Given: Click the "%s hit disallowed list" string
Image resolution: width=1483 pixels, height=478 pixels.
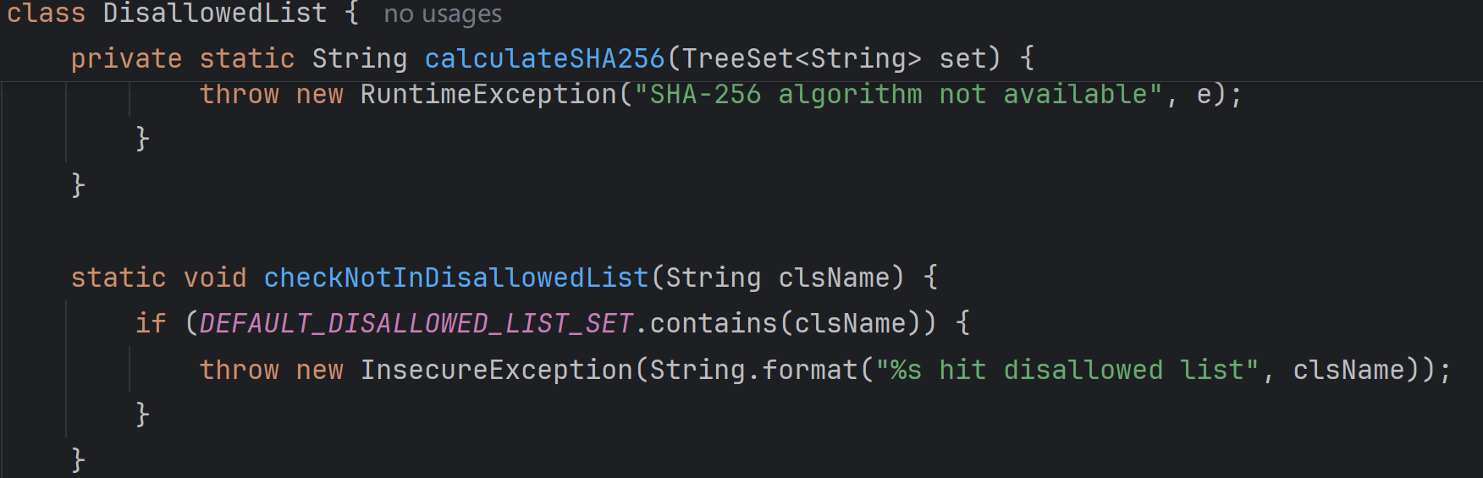Looking at the screenshot, I should pyautogui.click(x=1067, y=370).
